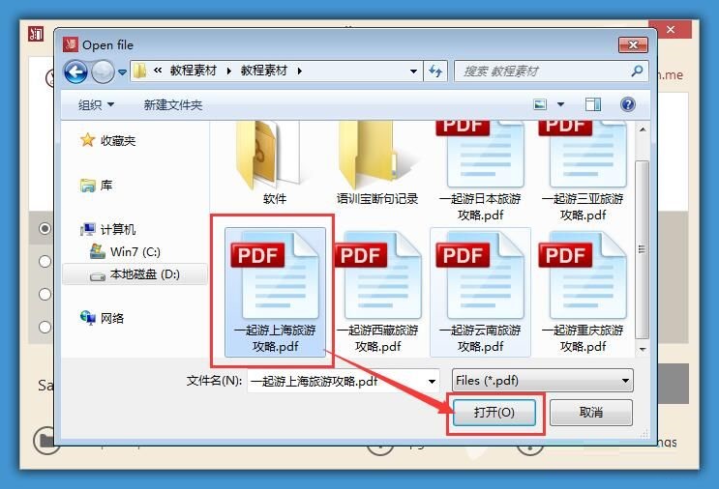Select 一起游云南旅游攻略.pdf file
The image size is (719, 489).
480,292
